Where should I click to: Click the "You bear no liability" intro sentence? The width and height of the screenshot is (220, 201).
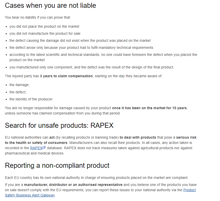(x=38, y=17)
